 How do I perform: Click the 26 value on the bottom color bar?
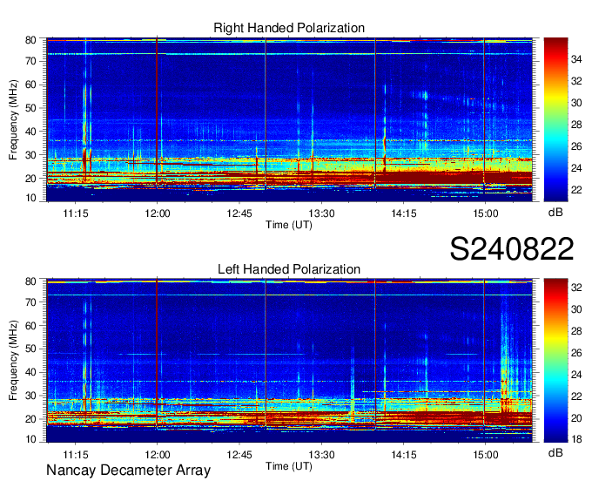tap(576, 353)
